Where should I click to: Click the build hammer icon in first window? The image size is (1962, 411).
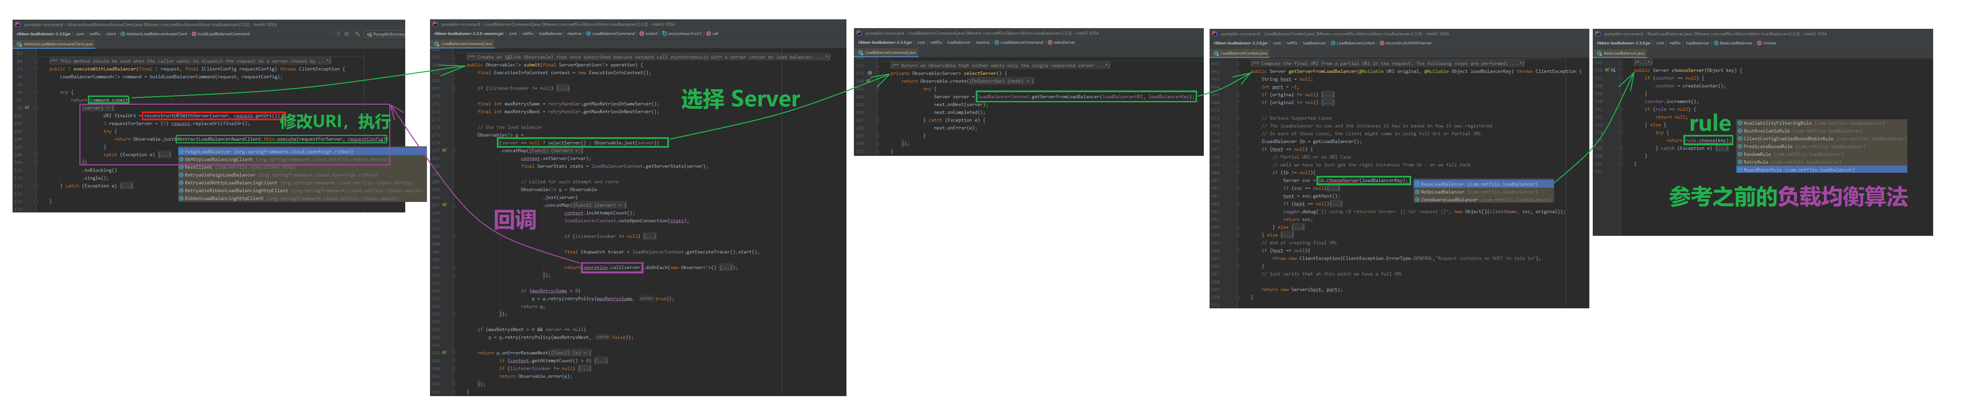[x=357, y=34]
